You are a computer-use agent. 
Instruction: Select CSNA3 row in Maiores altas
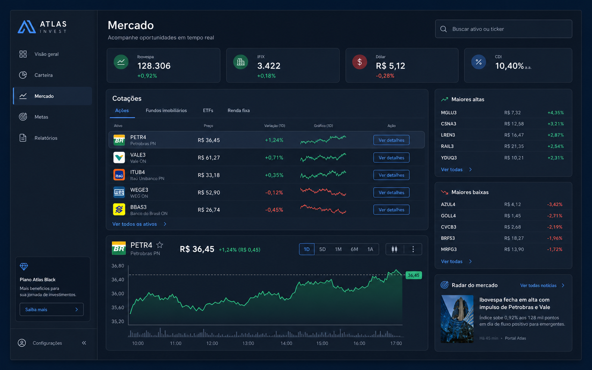502,124
